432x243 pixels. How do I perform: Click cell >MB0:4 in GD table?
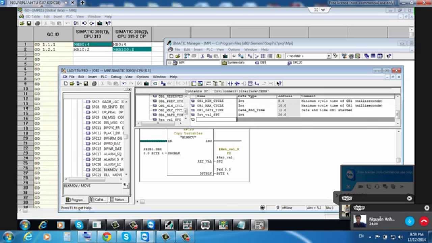pyautogui.click(x=93, y=44)
